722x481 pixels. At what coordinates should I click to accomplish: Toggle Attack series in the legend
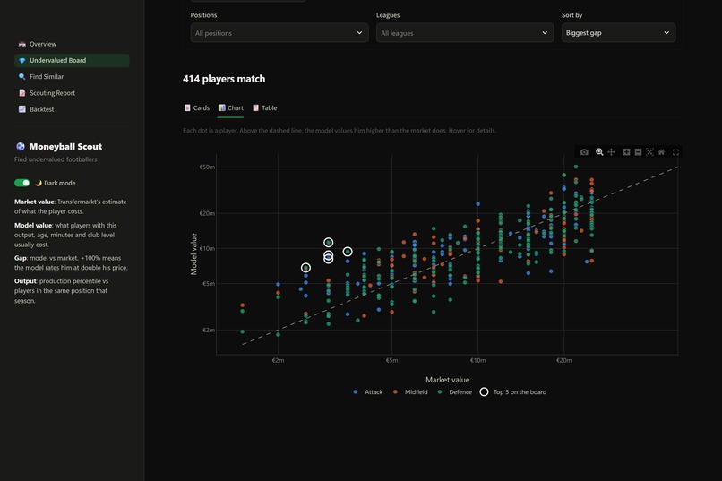[368, 392]
